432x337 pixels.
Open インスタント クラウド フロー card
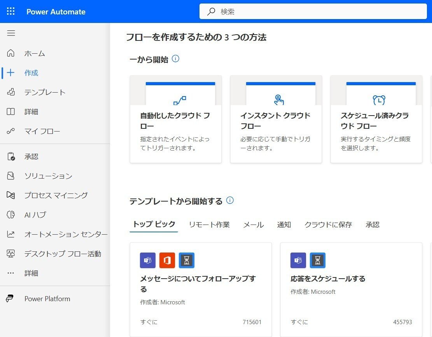pyautogui.click(x=276, y=119)
